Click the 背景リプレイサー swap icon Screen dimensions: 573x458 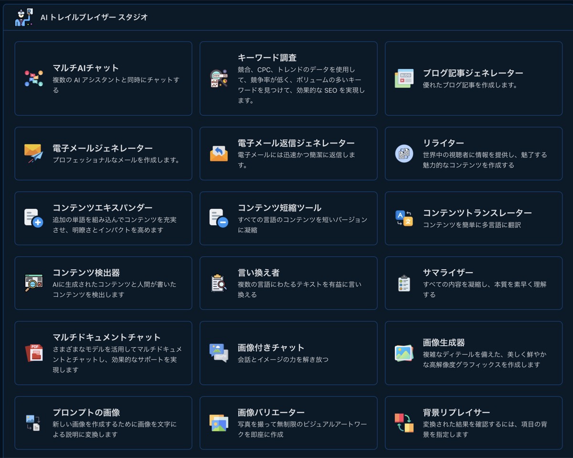pyautogui.click(x=404, y=423)
